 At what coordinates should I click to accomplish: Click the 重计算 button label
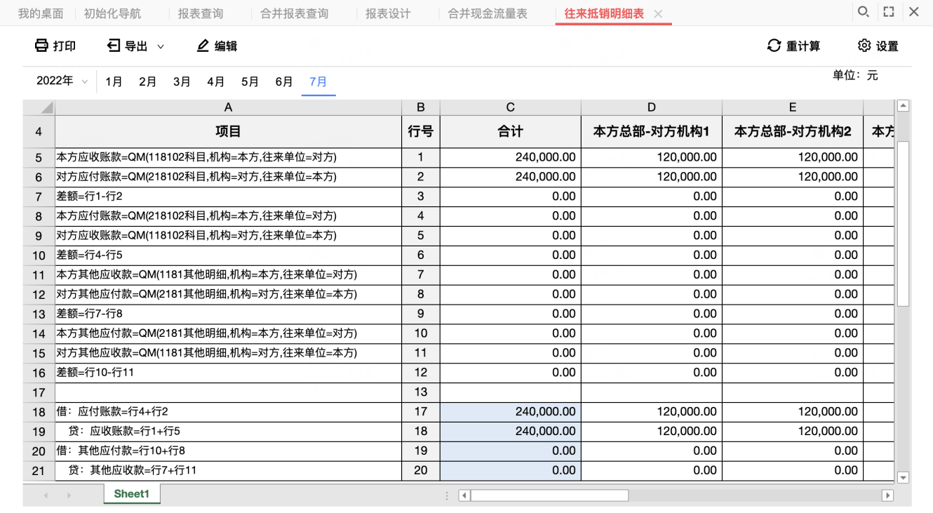tap(803, 46)
